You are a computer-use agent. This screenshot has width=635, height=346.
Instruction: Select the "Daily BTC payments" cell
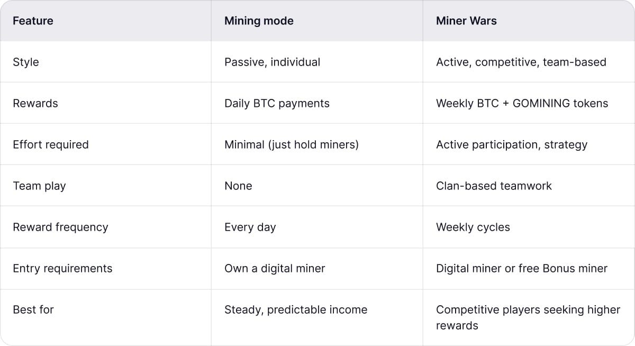pos(277,103)
